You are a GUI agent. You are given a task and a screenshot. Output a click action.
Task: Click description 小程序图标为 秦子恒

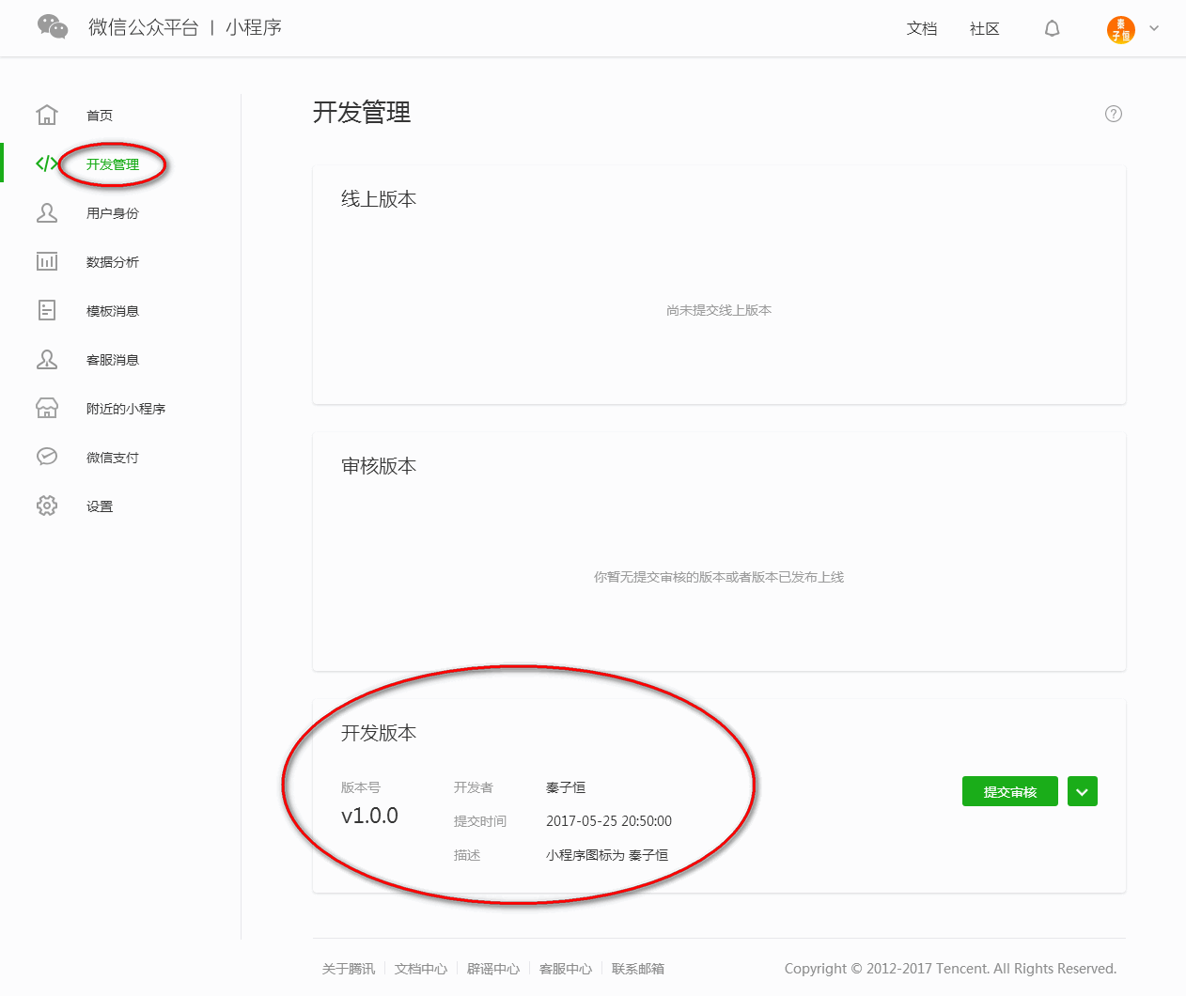(607, 855)
